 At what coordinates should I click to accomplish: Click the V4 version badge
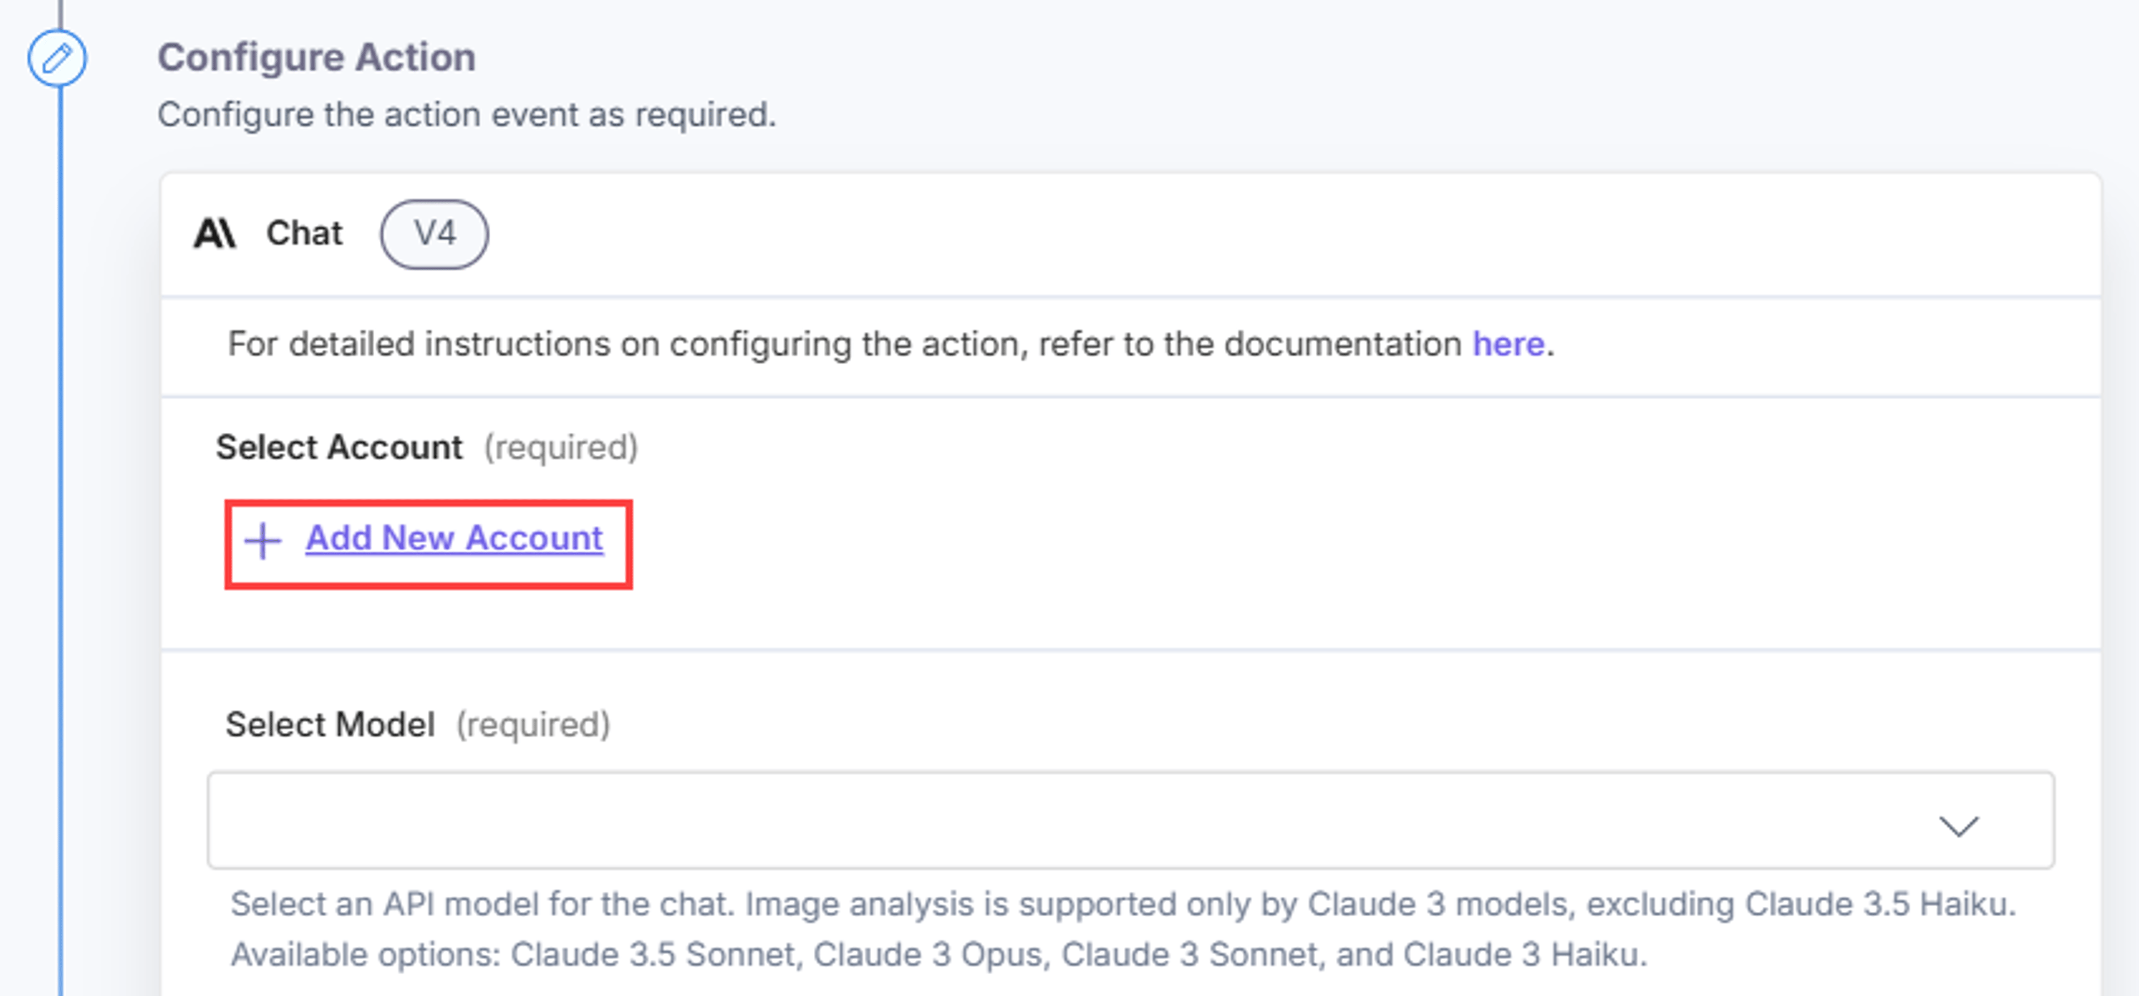434,233
